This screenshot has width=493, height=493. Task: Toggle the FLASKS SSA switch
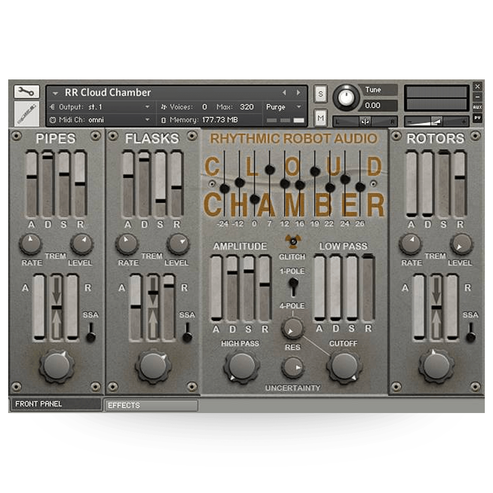tap(187, 332)
